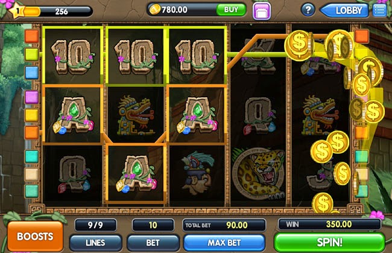Open the BOOSTS panel
The height and width of the screenshot is (253, 392).
(x=35, y=236)
